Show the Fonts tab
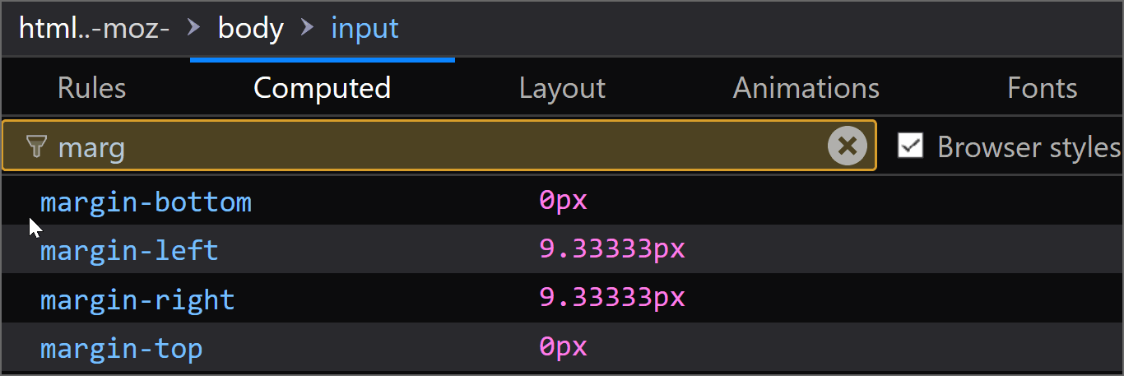 coord(1042,88)
